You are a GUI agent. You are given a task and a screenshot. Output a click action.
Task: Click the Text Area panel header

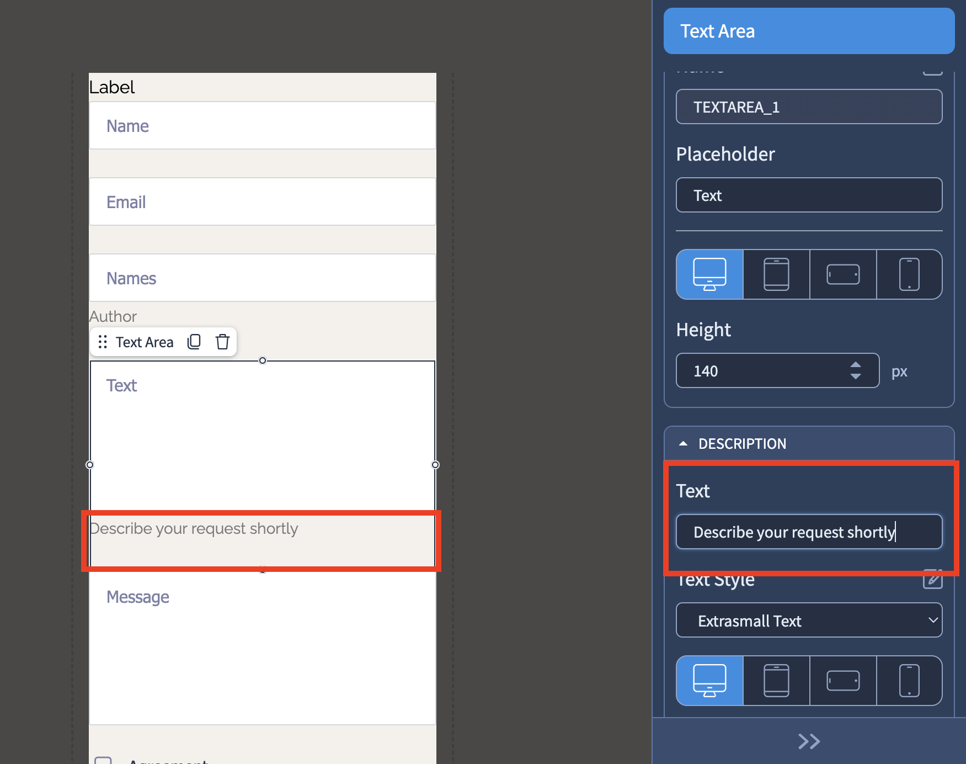[809, 31]
